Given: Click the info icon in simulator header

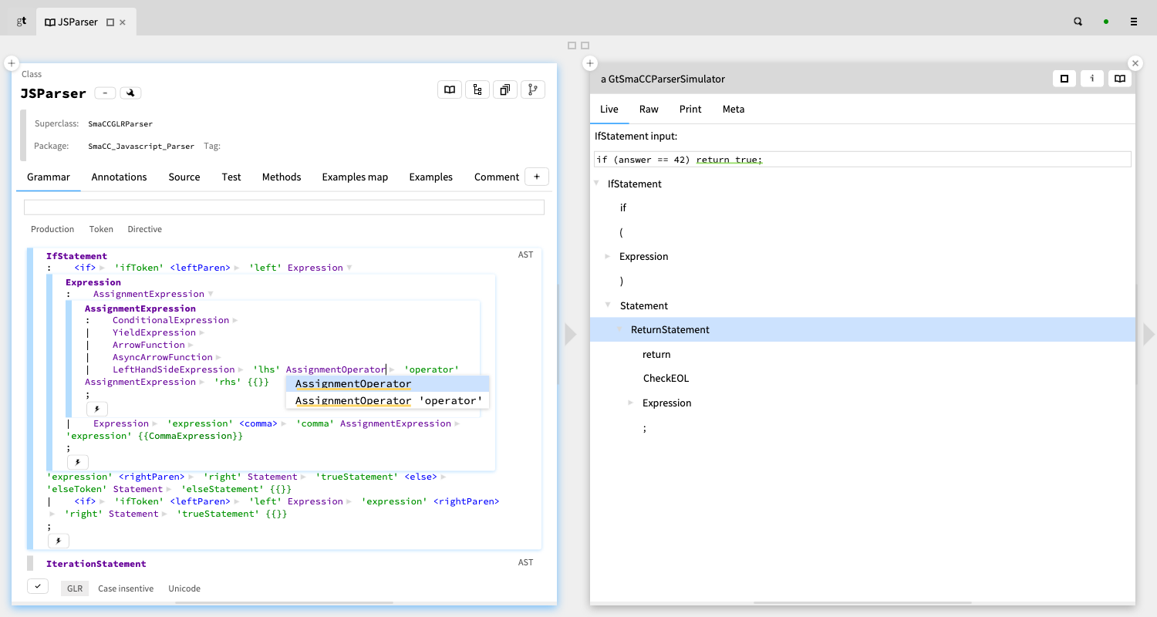Looking at the screenshot, I should click(1091, 79).
